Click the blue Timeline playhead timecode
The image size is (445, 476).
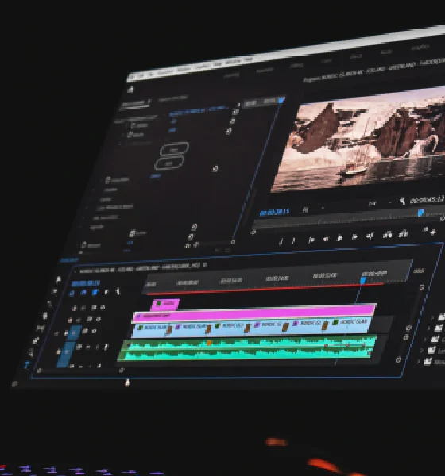86,283
